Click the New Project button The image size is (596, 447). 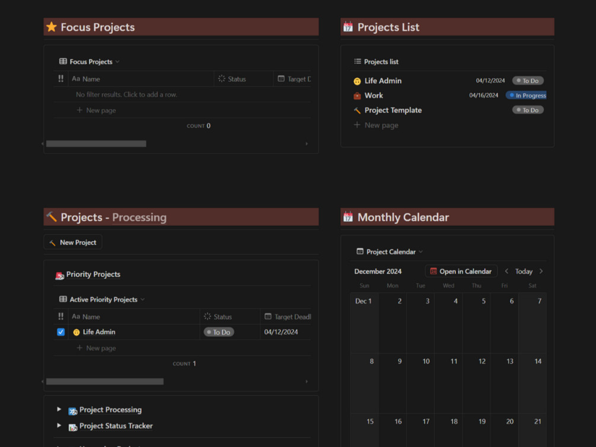click(x=73, y=242)
